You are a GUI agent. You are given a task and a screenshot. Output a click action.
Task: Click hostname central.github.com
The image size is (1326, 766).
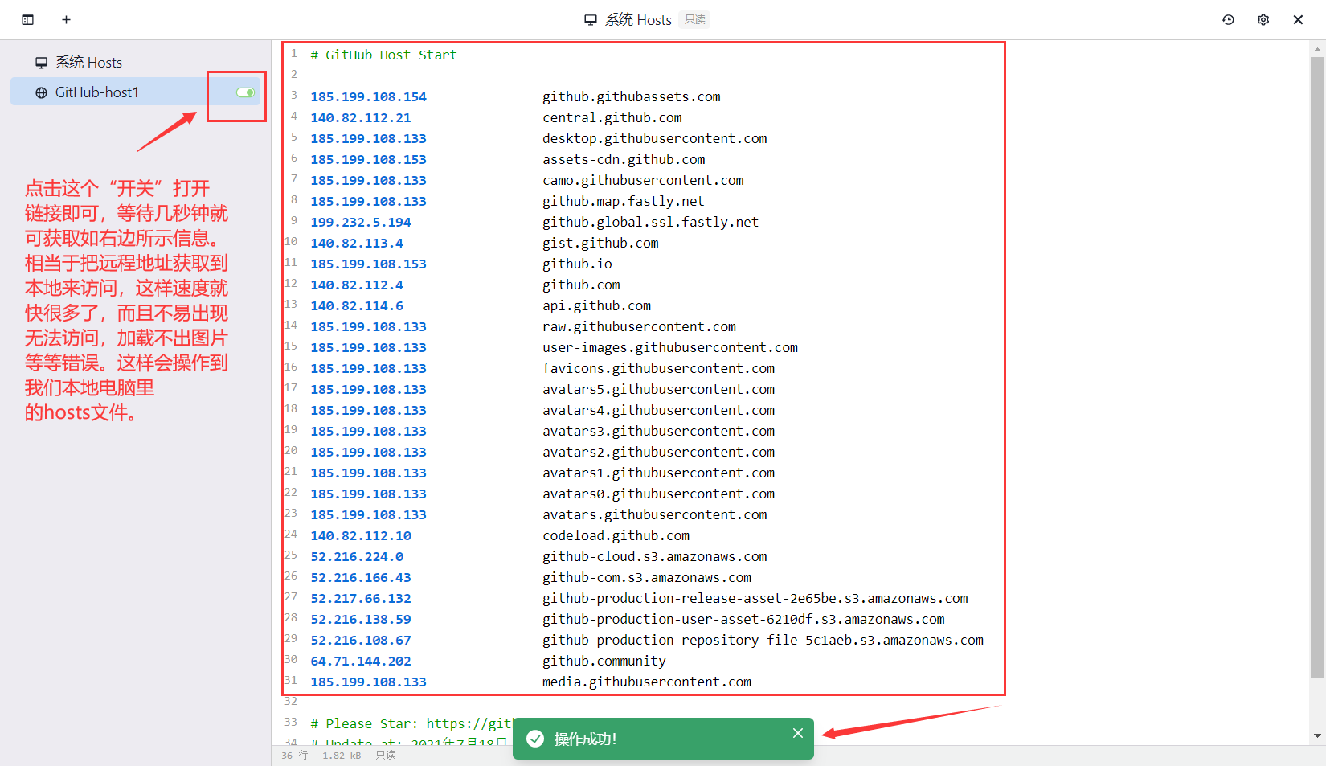[x=612, y=117]
